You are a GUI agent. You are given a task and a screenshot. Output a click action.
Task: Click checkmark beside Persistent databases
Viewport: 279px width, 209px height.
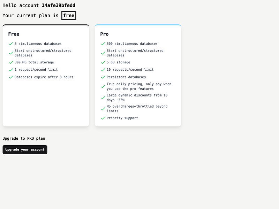click(x=103, y=77)
